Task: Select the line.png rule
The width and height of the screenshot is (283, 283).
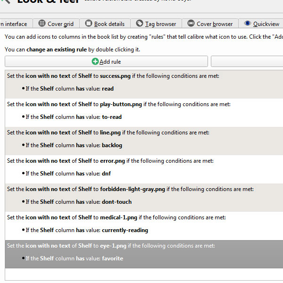Action: point(144,141)
